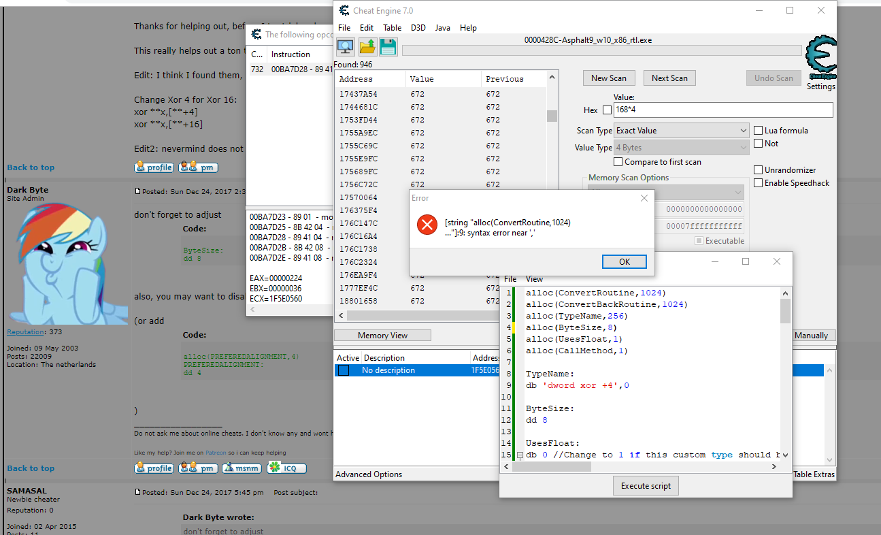Screen dimensions: 881x535
Task: Toggle the Enable Speedhack checkbox
Action: coord(759,182)
